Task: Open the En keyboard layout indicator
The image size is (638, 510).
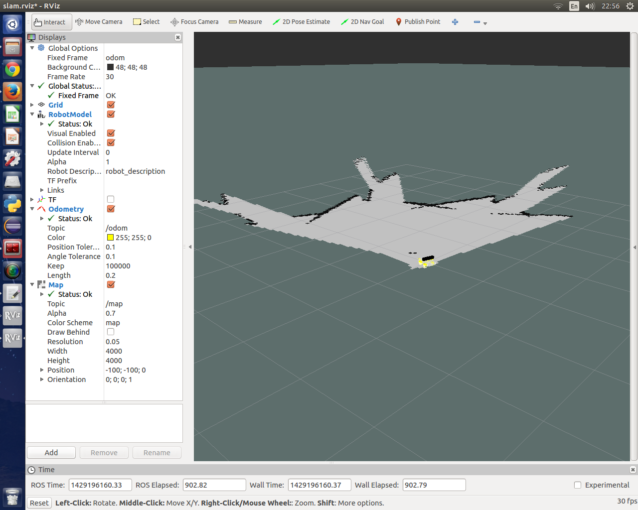Action: 574,6
